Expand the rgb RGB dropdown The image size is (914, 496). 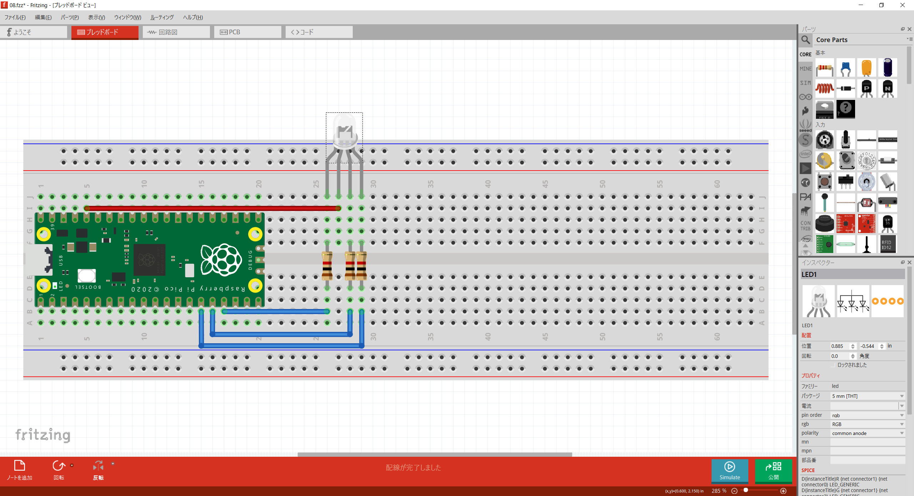pos(868,424)
